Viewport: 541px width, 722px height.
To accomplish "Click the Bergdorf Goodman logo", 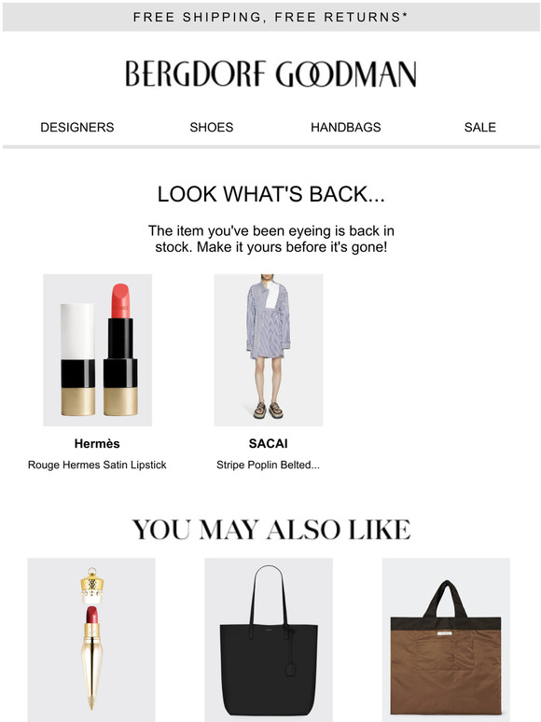I will 270,74.
